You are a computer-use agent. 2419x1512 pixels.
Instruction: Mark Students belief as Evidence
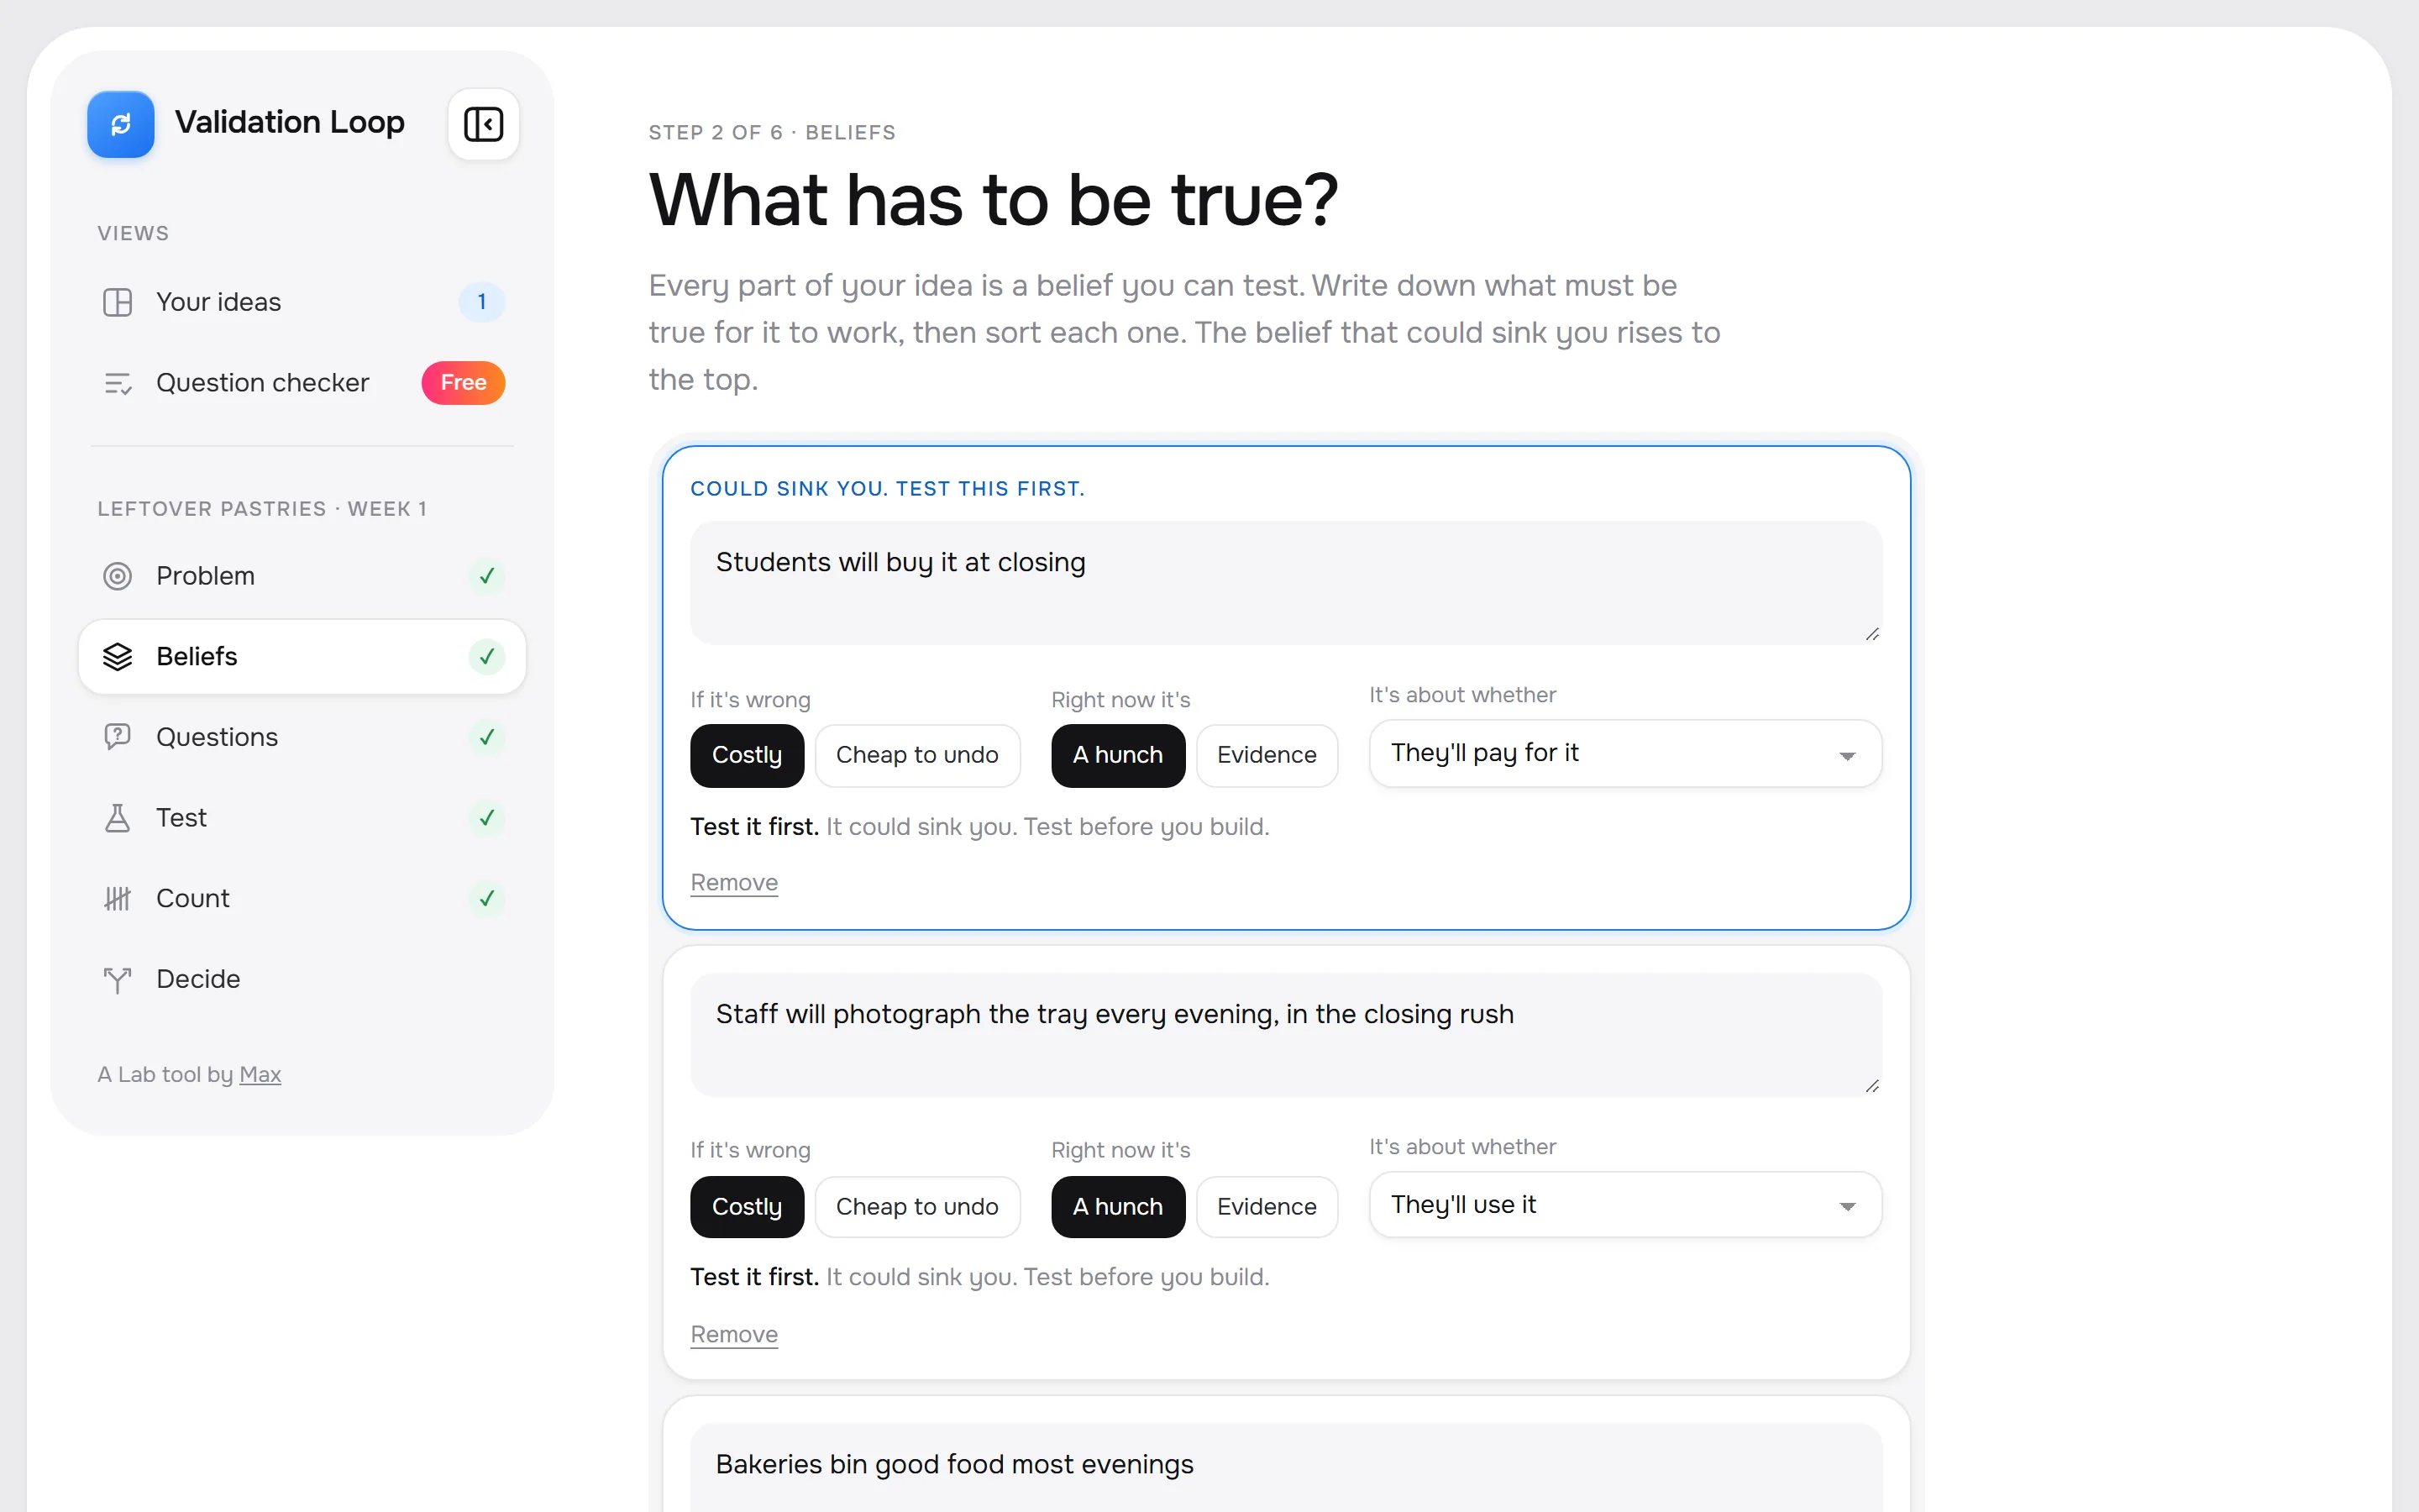[x=1267, y=755]
